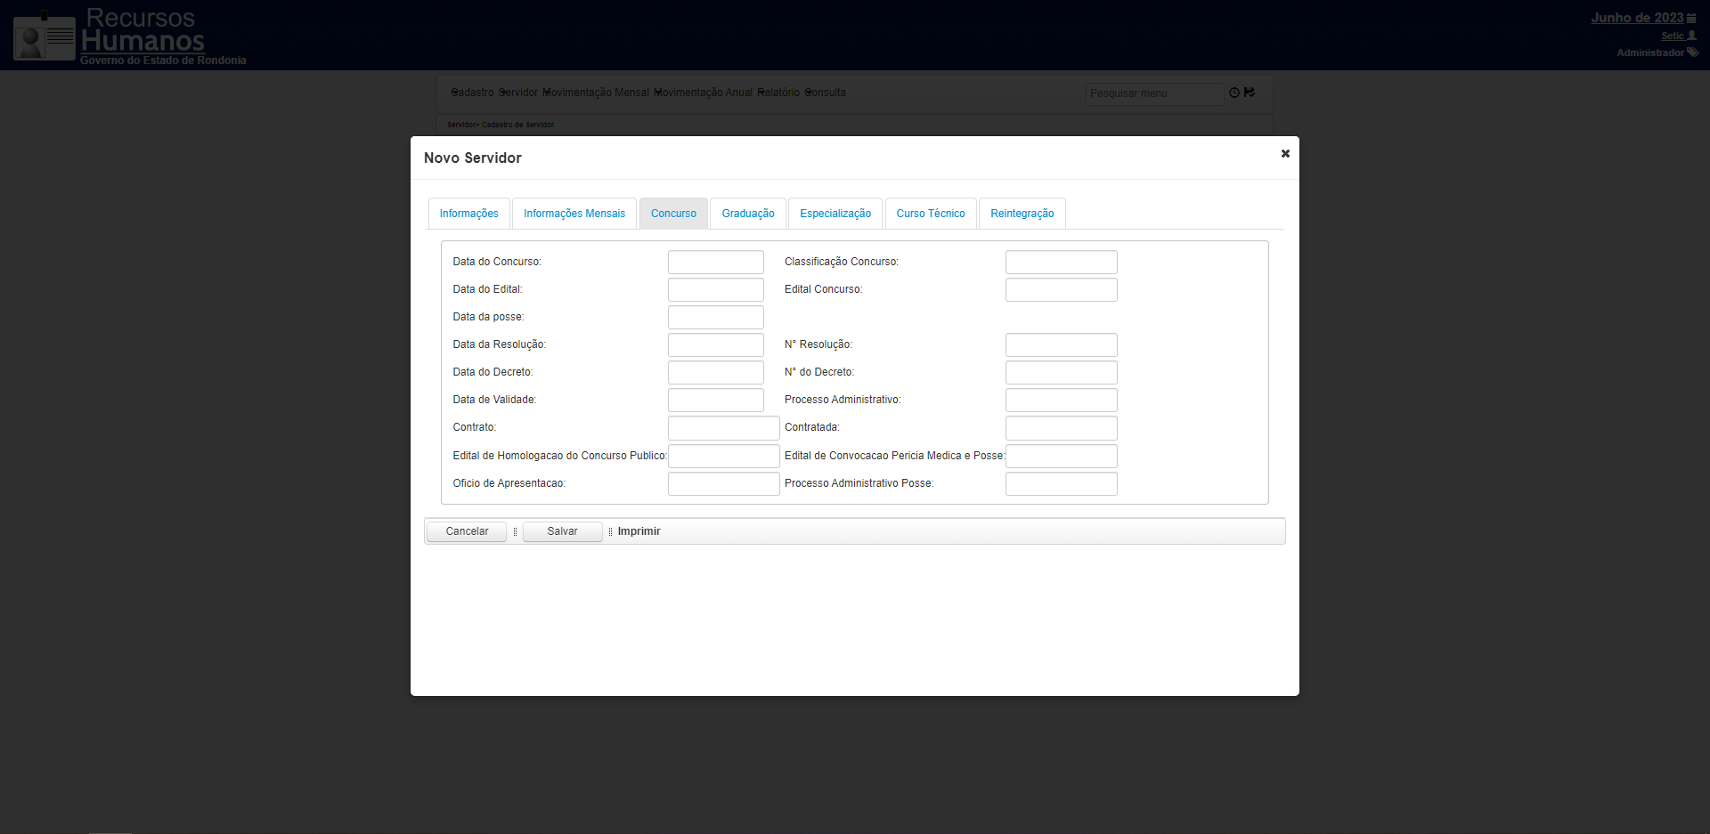Click the calendar icon beside Junho de 2023

1691,18
